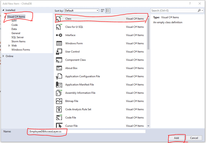Screen dimensions: 206x143
Task: Click the Cancel button
Action: [x=194, y=138]
